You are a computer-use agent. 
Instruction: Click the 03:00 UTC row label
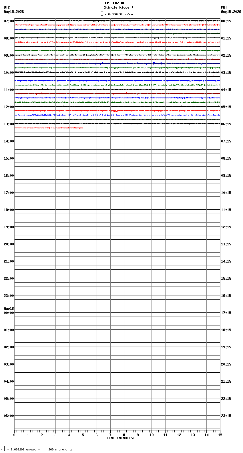click(9, 364)
